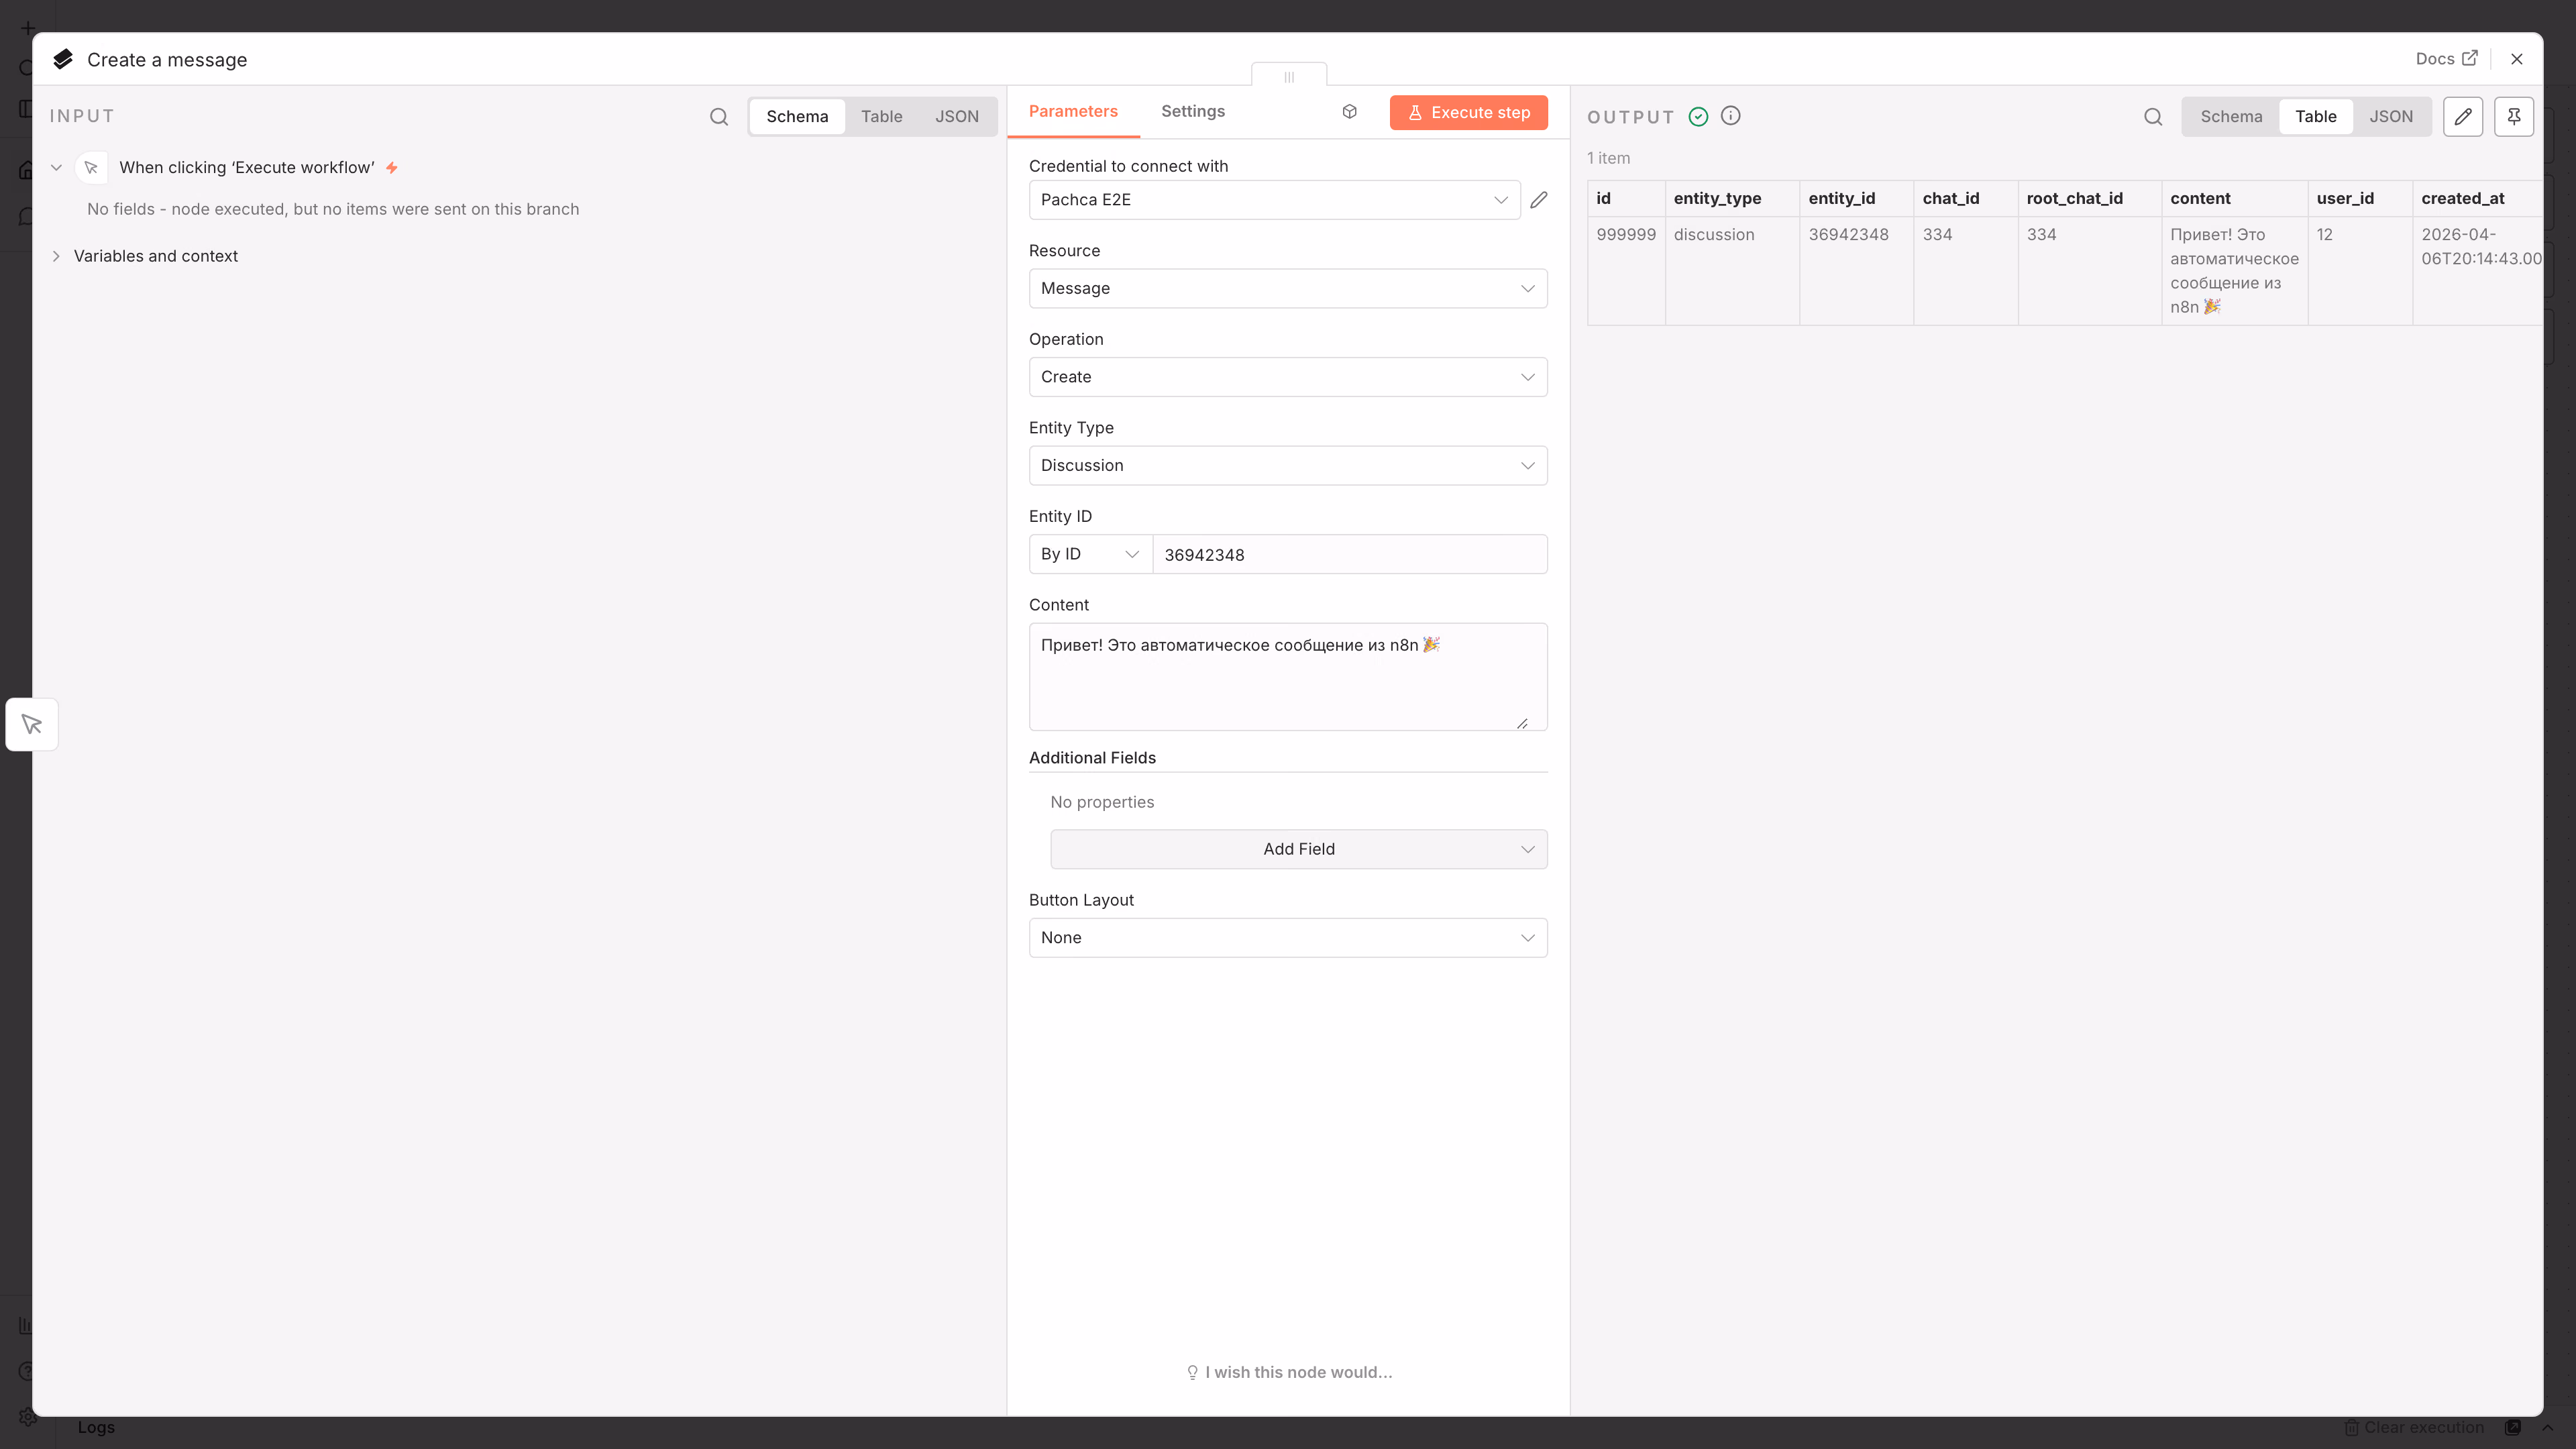Switch input view to JSON
Image resolution: width=2576 pixels, height=1449 pixels.
(x=956, y=117)
